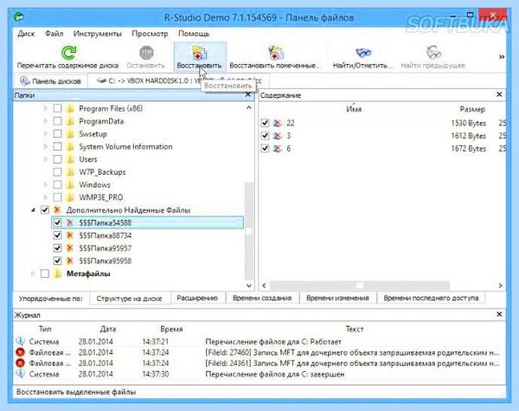Click the deleted file icon for file 6
The width and height of the screenshot is (519, 411).
pos(278,148)
